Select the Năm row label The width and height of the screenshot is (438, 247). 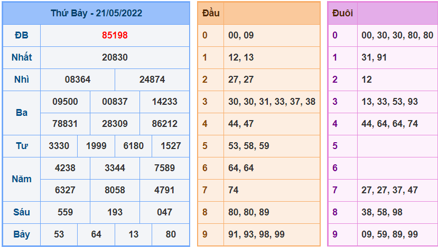22,179
